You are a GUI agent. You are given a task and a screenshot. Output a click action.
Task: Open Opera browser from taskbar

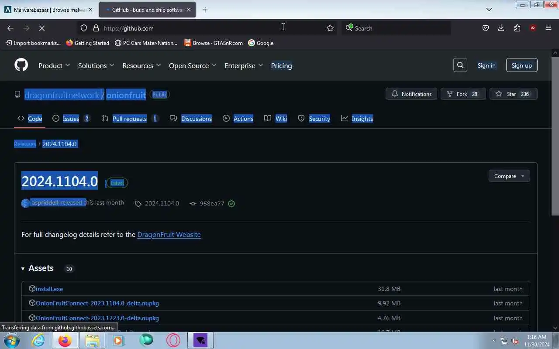click(173, 340)
